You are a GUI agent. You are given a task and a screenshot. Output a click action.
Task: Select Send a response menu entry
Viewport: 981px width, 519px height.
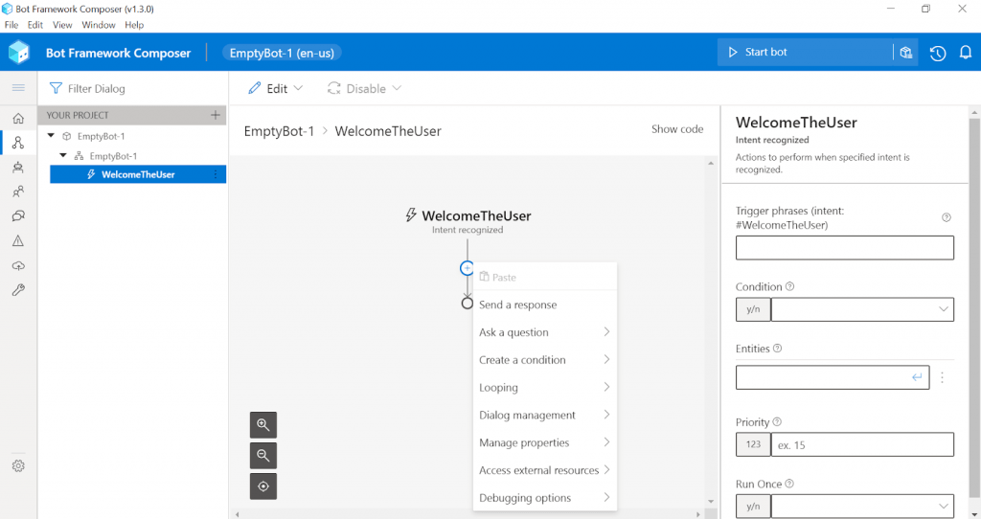pyautogui.click(x=518, y=305)
